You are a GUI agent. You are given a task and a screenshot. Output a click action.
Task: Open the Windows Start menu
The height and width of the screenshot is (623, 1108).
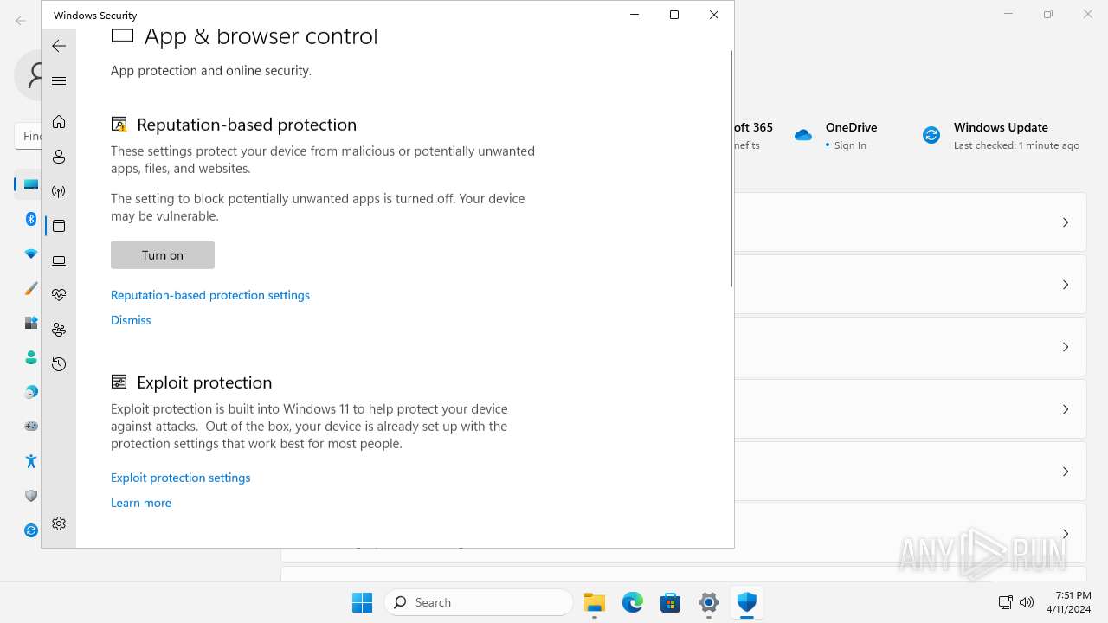click(x=363, y=602)
